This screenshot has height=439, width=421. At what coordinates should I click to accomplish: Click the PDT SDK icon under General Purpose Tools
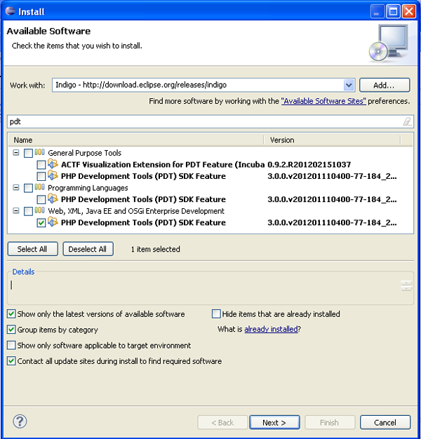(x=53, y=175)
